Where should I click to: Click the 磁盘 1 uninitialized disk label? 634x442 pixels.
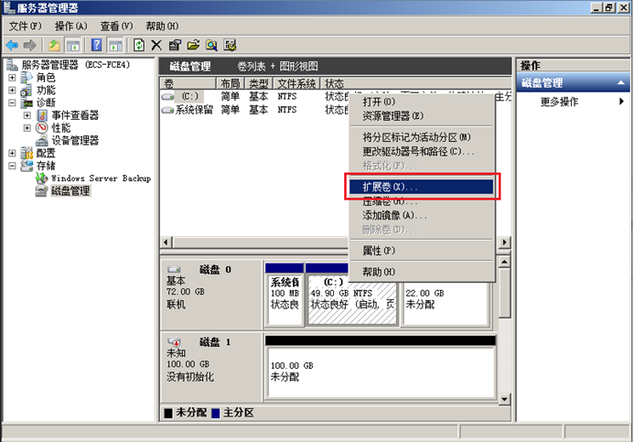pos(212,367)
